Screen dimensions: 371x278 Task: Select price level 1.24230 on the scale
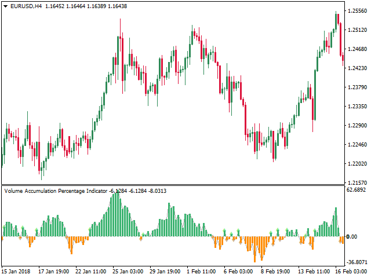[358, 68]
